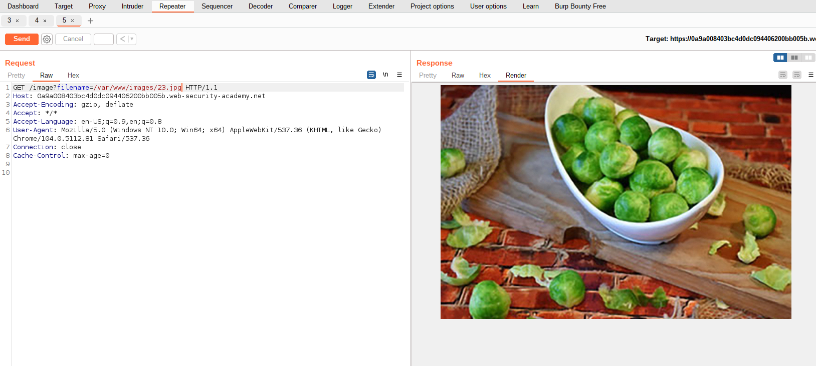The width and height of the screenshot is (816, 366).
Task: Open the Intruder tab
Action: (x=132, y=7)
